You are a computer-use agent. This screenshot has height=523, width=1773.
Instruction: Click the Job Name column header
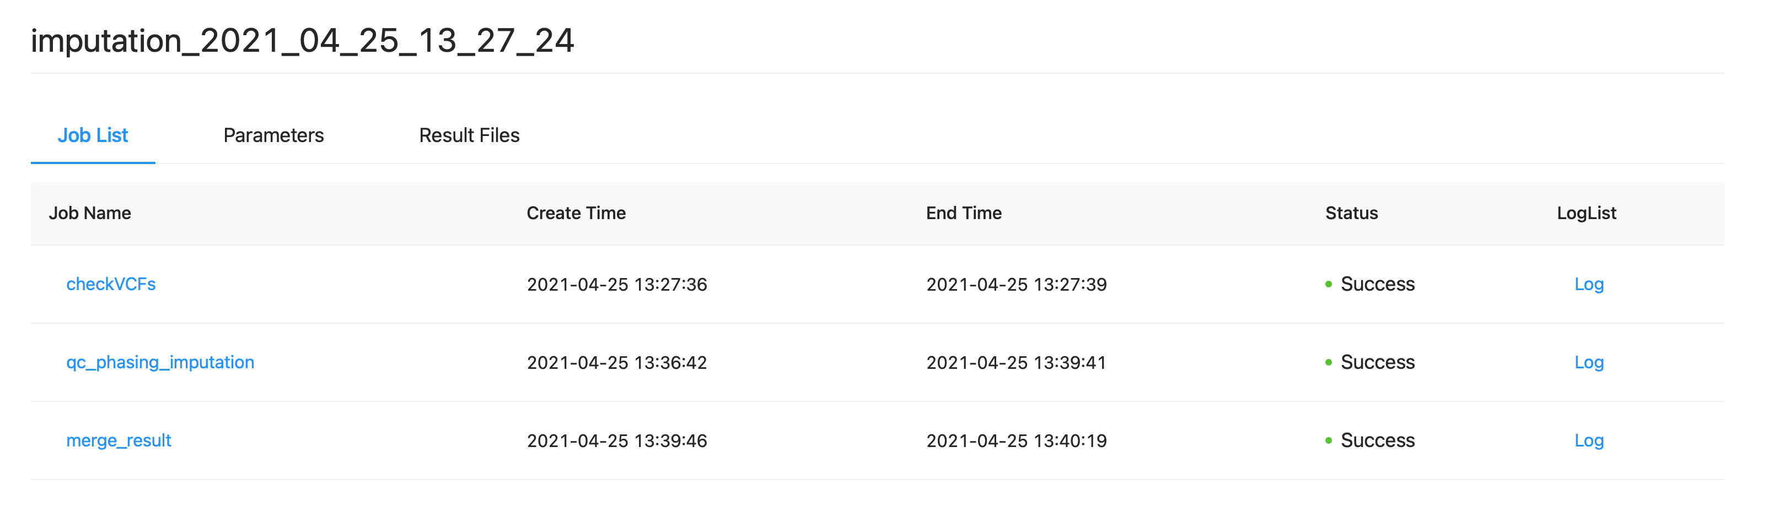click(x=90, y=213)
